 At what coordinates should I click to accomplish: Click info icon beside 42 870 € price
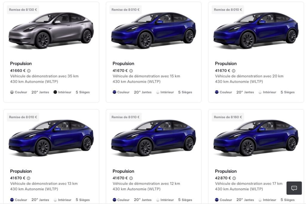coord(234,178)
